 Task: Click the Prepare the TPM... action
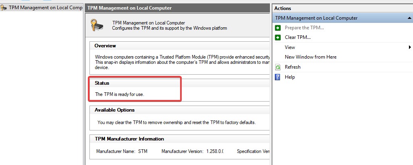(x=304, y=28)
